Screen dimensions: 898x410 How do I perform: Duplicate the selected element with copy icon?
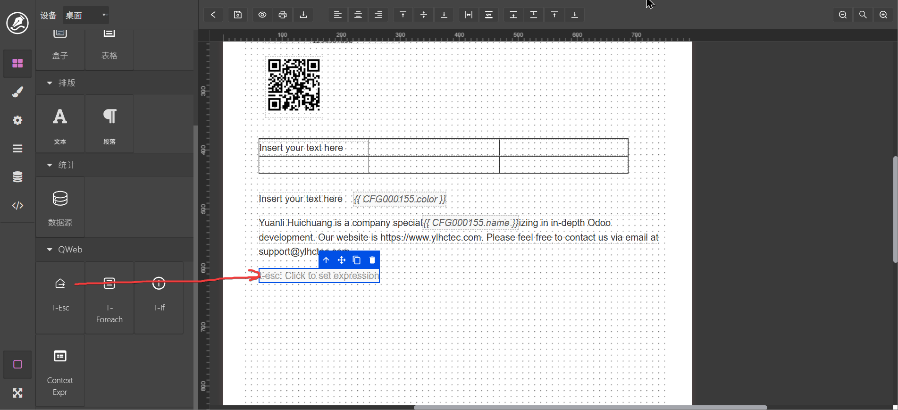(x=357, y=260)
